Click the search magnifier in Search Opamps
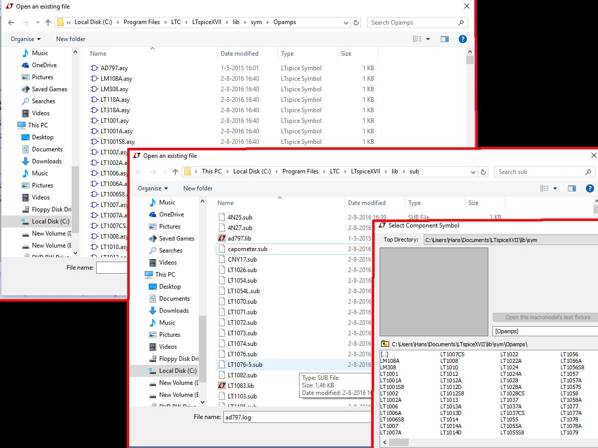Screen dimensions: 598x448 [x=461, y=23]
